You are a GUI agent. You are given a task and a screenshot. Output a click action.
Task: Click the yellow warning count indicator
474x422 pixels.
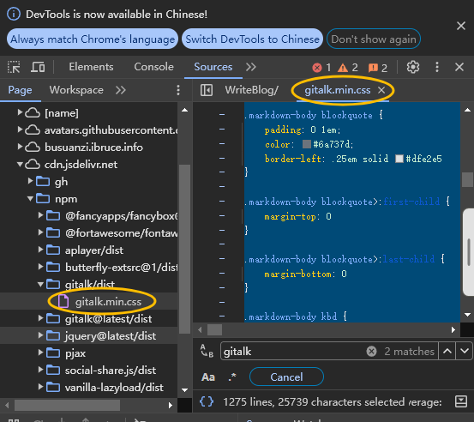tap(348, 68)
